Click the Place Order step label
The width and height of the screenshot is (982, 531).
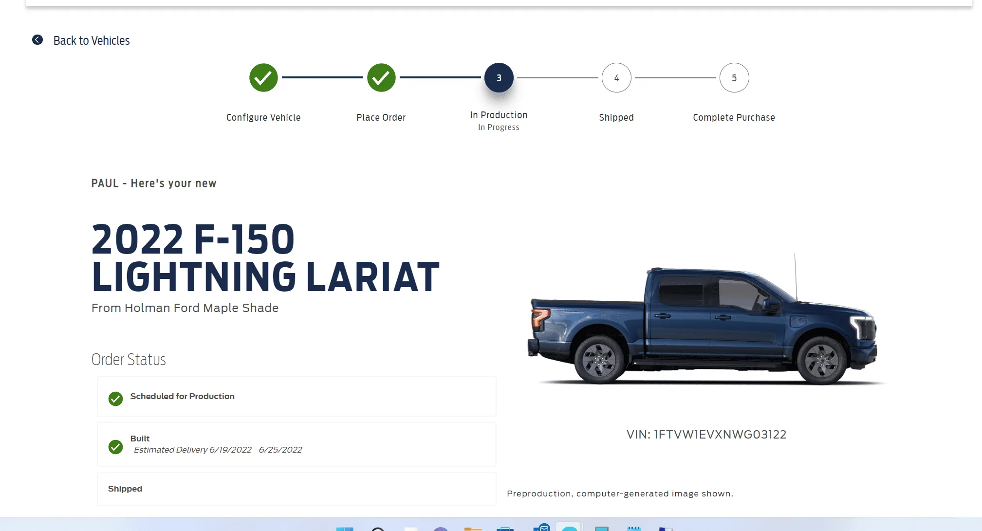381,117
